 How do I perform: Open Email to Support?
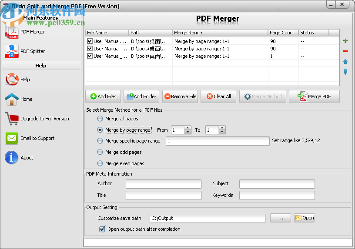(30, 138)
